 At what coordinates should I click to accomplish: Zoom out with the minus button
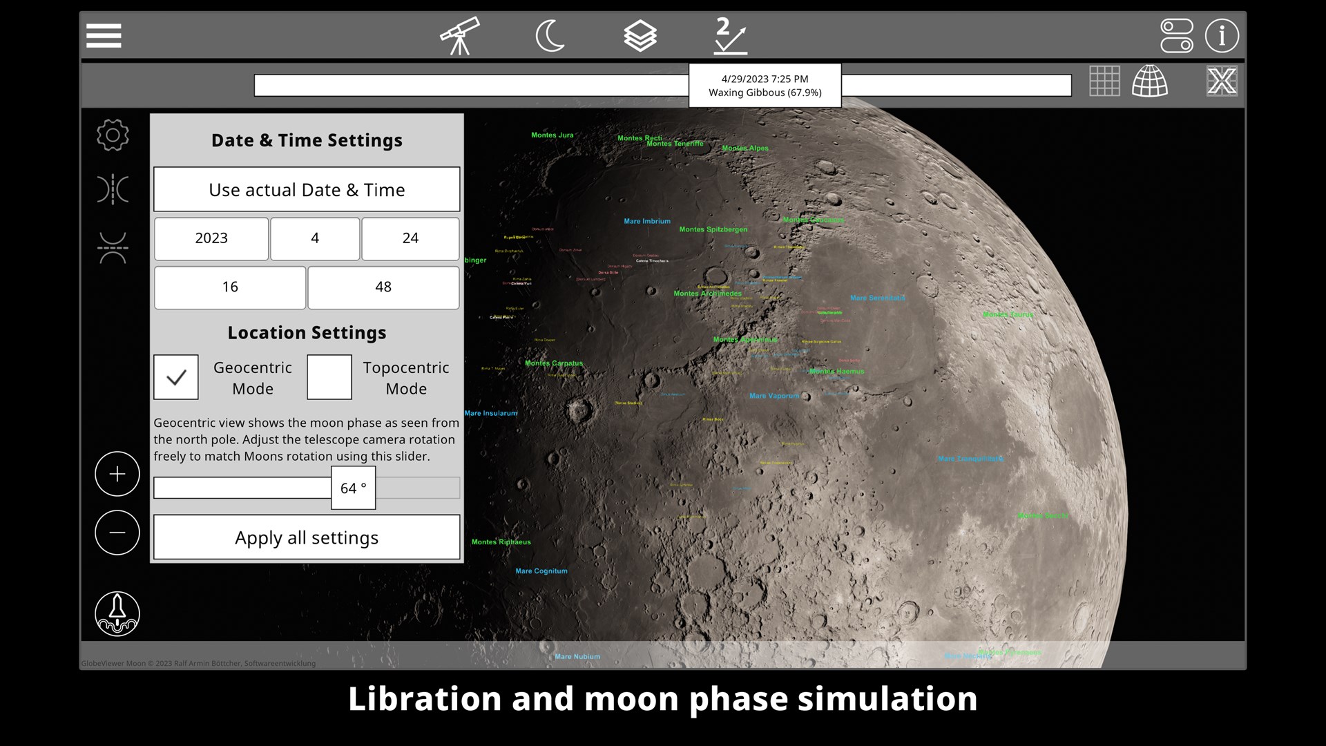pyautogui.click(x=117, y=533)
